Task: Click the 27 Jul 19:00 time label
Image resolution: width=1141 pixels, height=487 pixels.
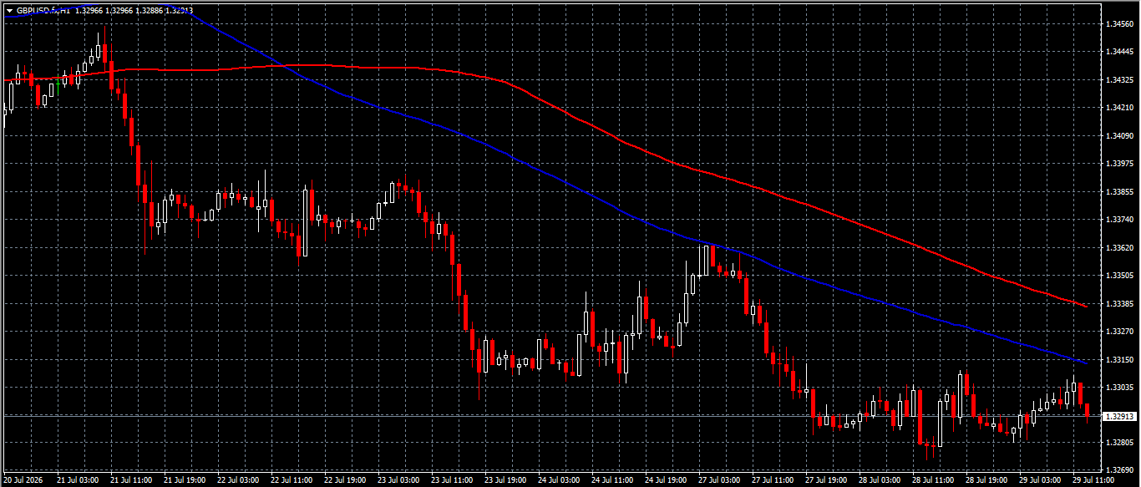Action: (826, 481)
